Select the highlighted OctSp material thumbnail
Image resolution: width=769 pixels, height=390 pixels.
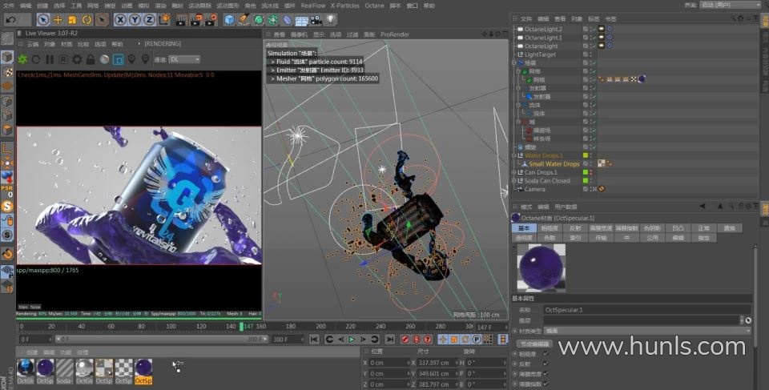coord(143,371)
